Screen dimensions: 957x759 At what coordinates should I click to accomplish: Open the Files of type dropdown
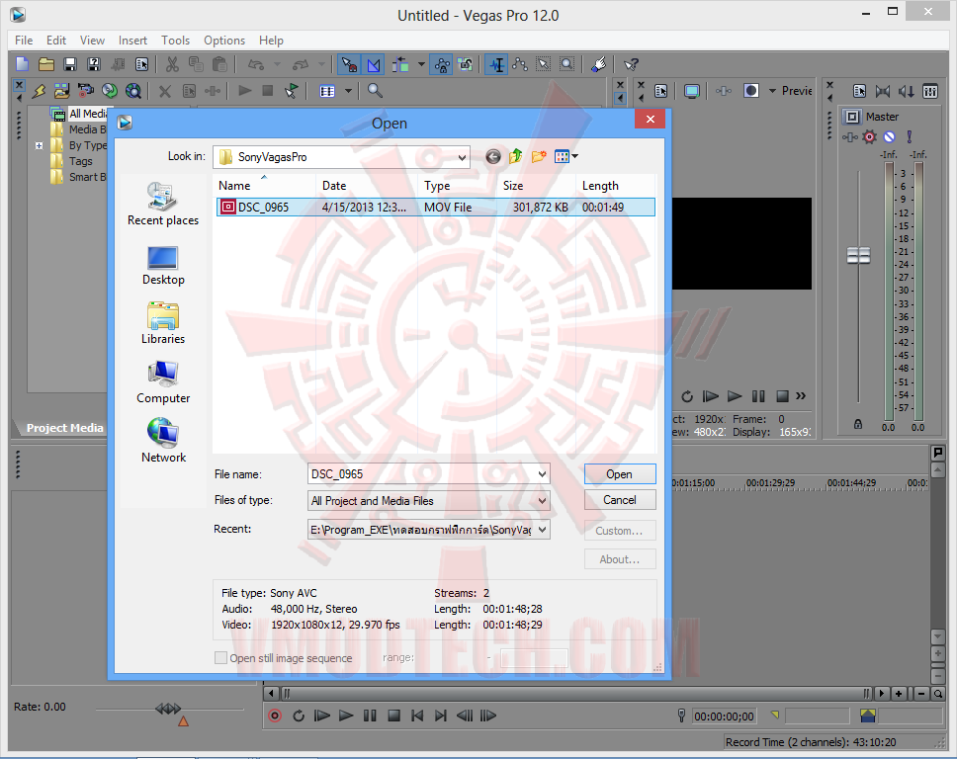(542, 501)
